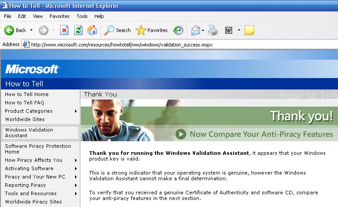Screen dimensions: 338x207
Task: Expand the Piracy and Your New PC arrow
Action: [x=76, y=177]
